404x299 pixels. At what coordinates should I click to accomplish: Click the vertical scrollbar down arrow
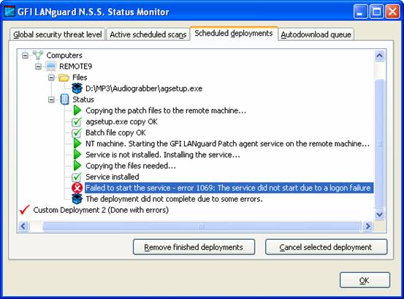point(379,214)
